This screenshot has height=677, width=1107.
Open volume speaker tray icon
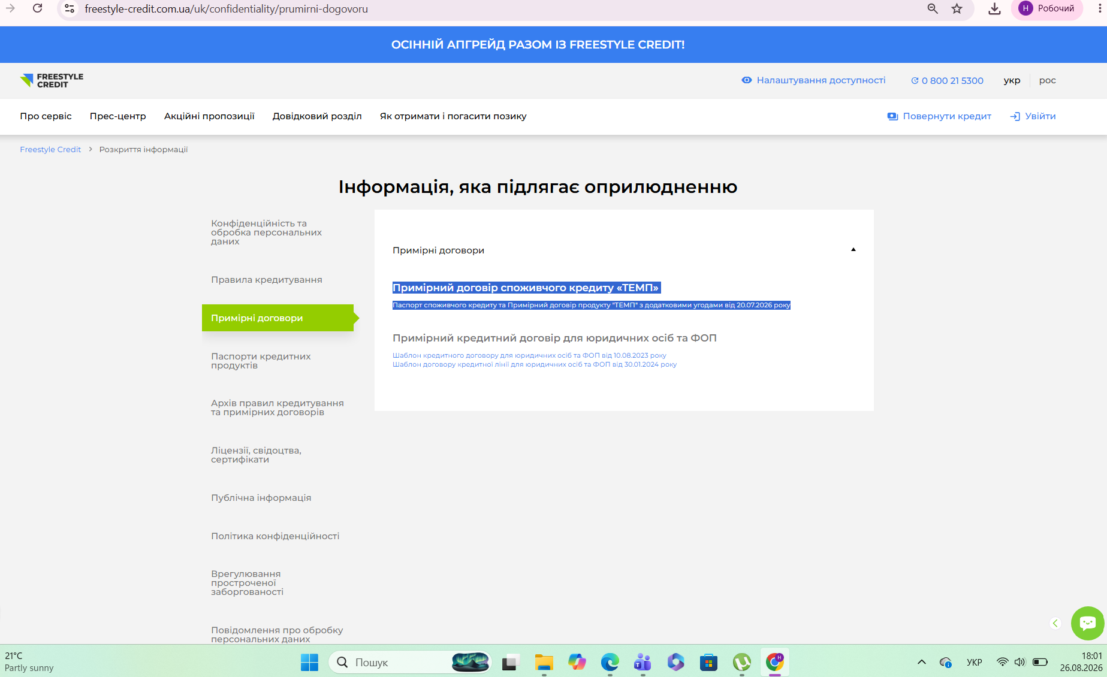[1019, 662]
